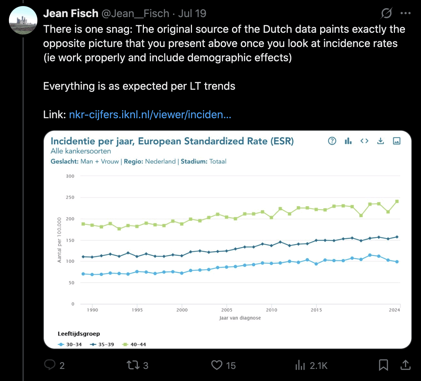Open the tweet's more options menu
This screenshot has height=381, width=421.
coord(405,14)
